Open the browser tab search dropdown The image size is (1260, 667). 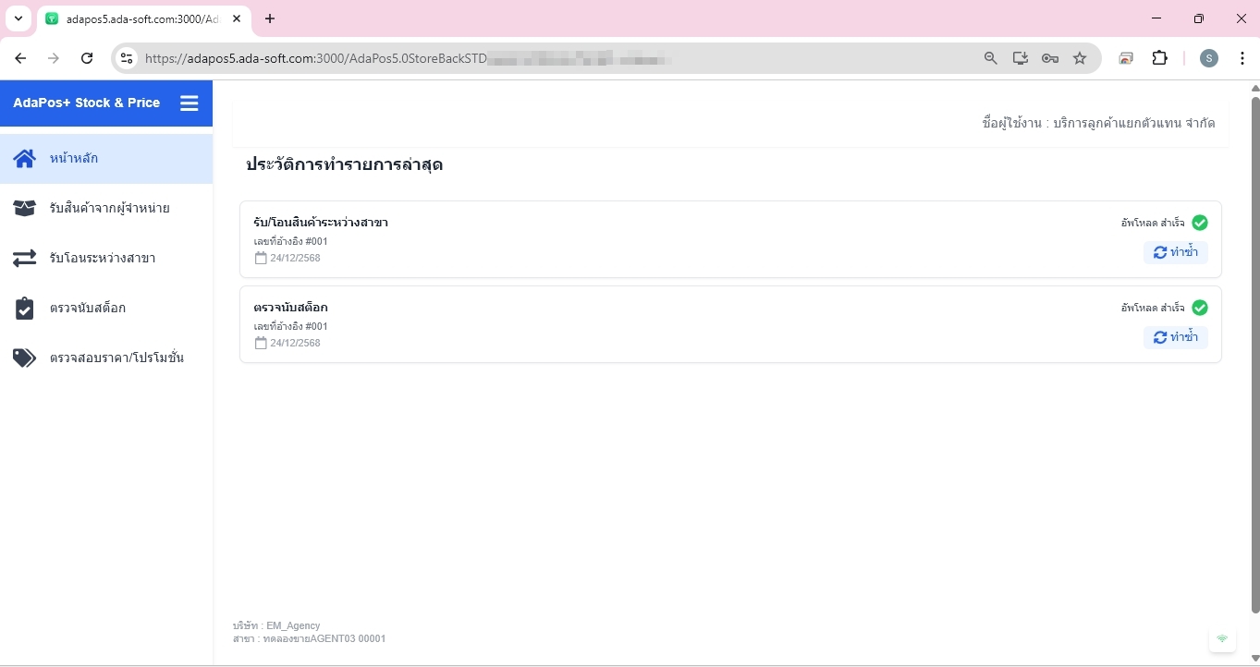click(x=18, y=18)
